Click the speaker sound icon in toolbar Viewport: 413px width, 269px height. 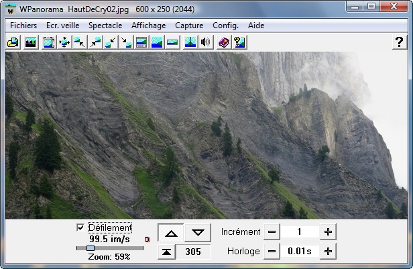pos(206,42)
